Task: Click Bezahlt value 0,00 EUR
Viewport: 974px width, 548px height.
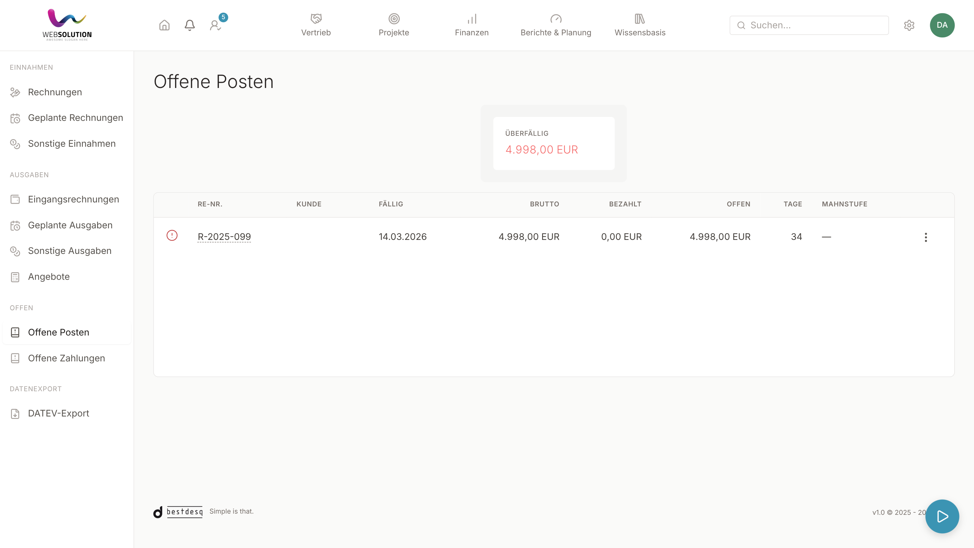Action: tap(621, 237)
